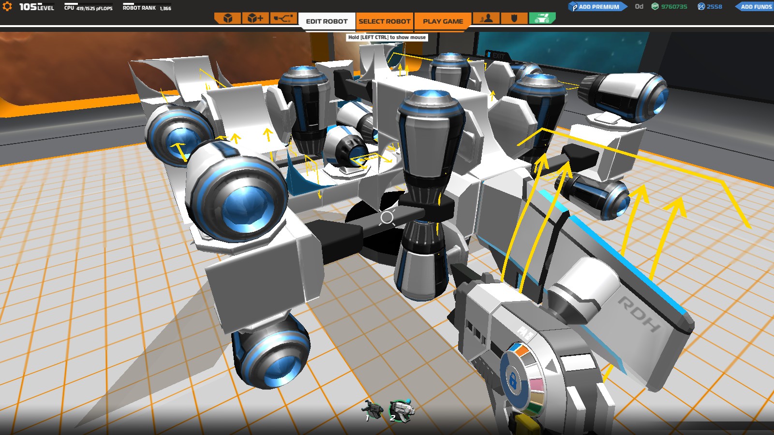
Task: Open the cube inventory icon
Action: coord(228,18)
